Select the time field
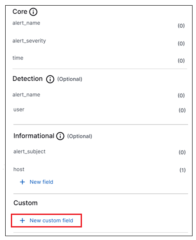This screenshot has height=240, width=196. click(18, 58)
